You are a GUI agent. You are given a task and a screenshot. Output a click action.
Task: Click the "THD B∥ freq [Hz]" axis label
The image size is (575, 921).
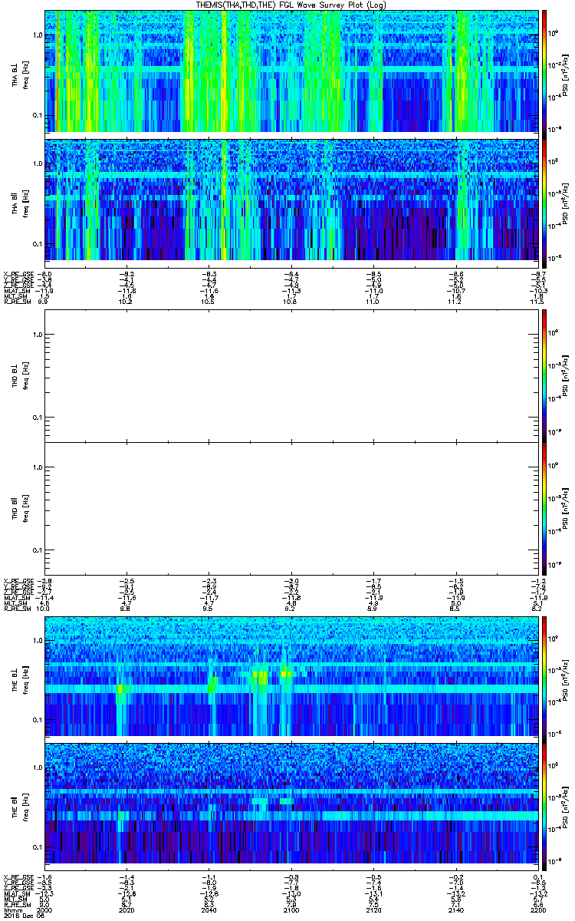tap(19, 508)
